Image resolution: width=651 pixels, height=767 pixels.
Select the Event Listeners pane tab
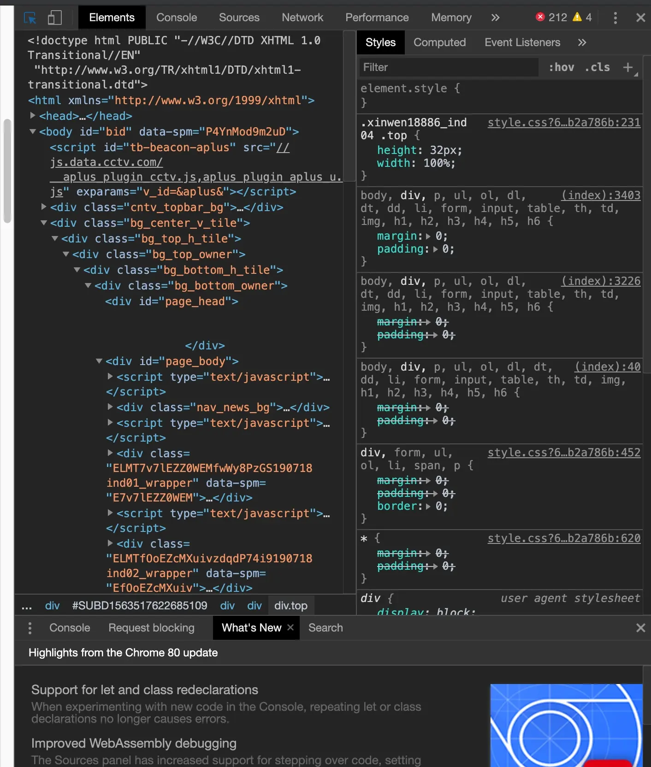click(x=522, y=42)
